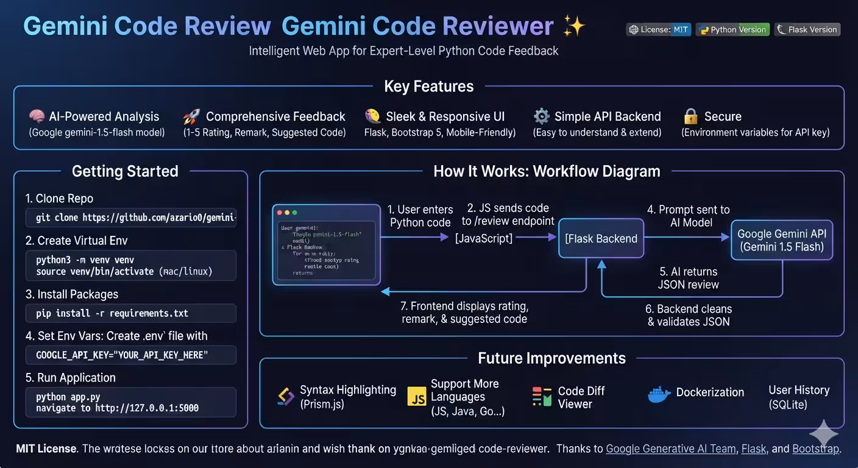Click the Docker whale icon
The width and height of the screenshot is (858, 468).
[x=659, y=394]
